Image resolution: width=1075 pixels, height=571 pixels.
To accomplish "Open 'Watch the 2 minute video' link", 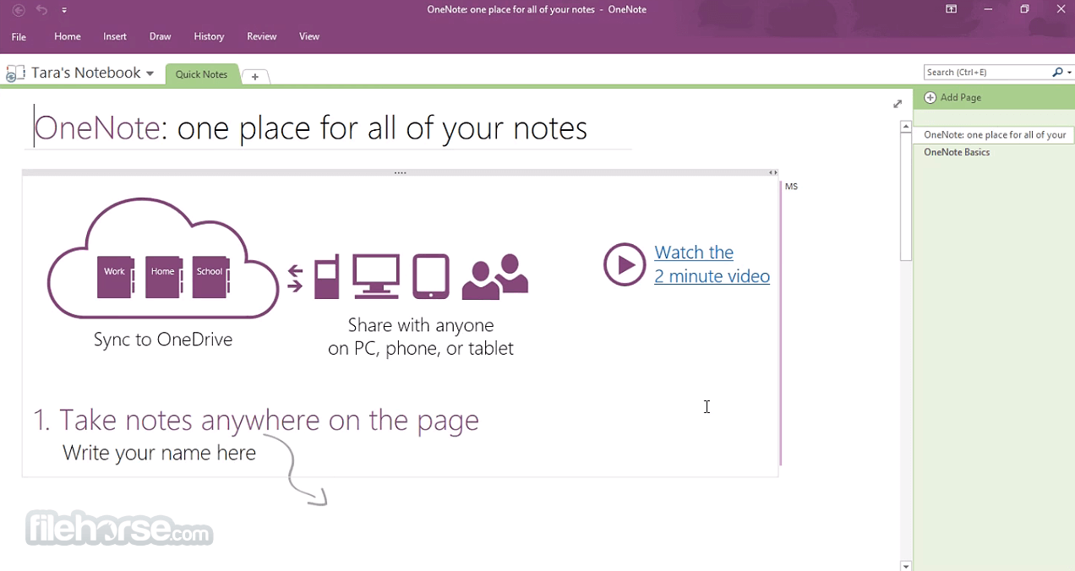I will [x=712, y=264].
